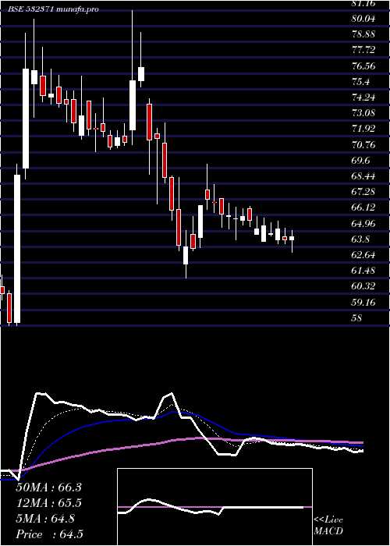This screenshot has height=546, width=390.
Task: Click the 61.48 price axis label
Action: pos(363,271)
